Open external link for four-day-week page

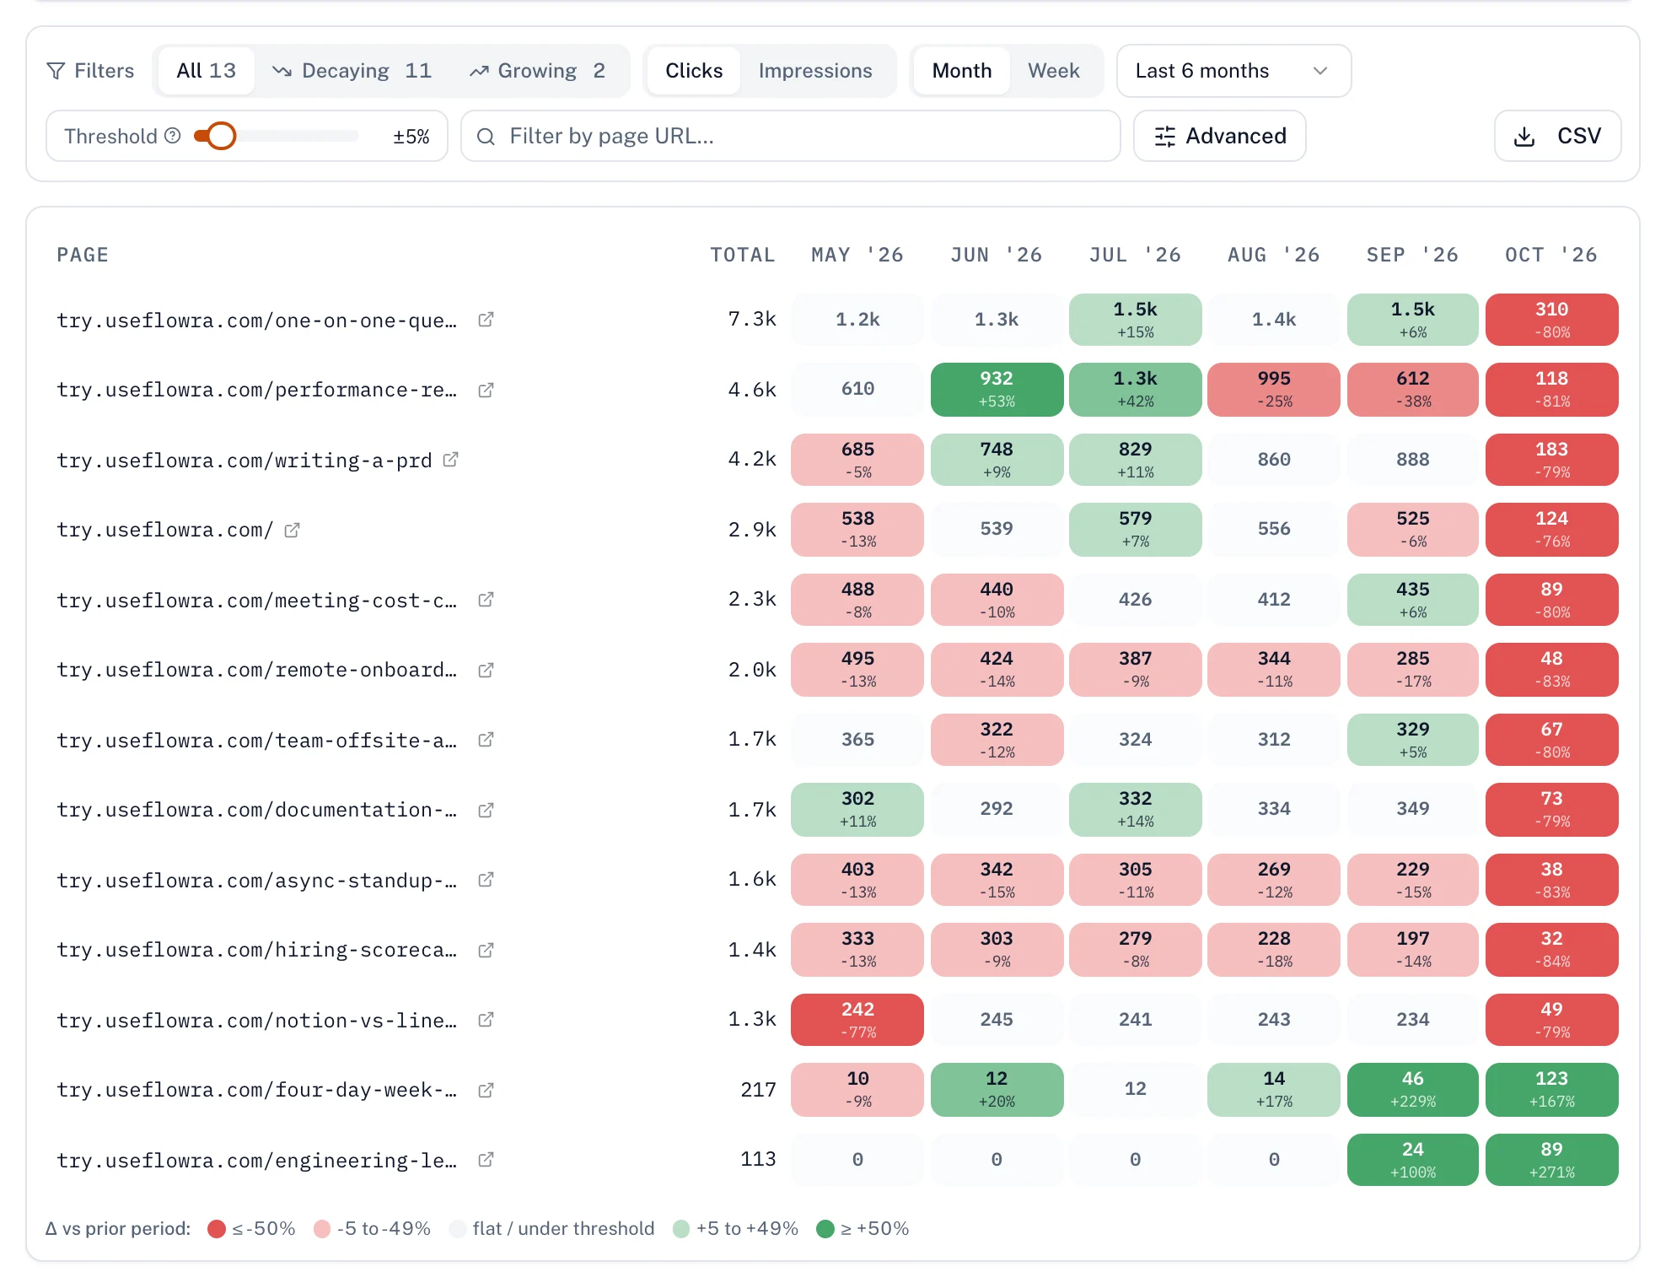click(486, 1090)
